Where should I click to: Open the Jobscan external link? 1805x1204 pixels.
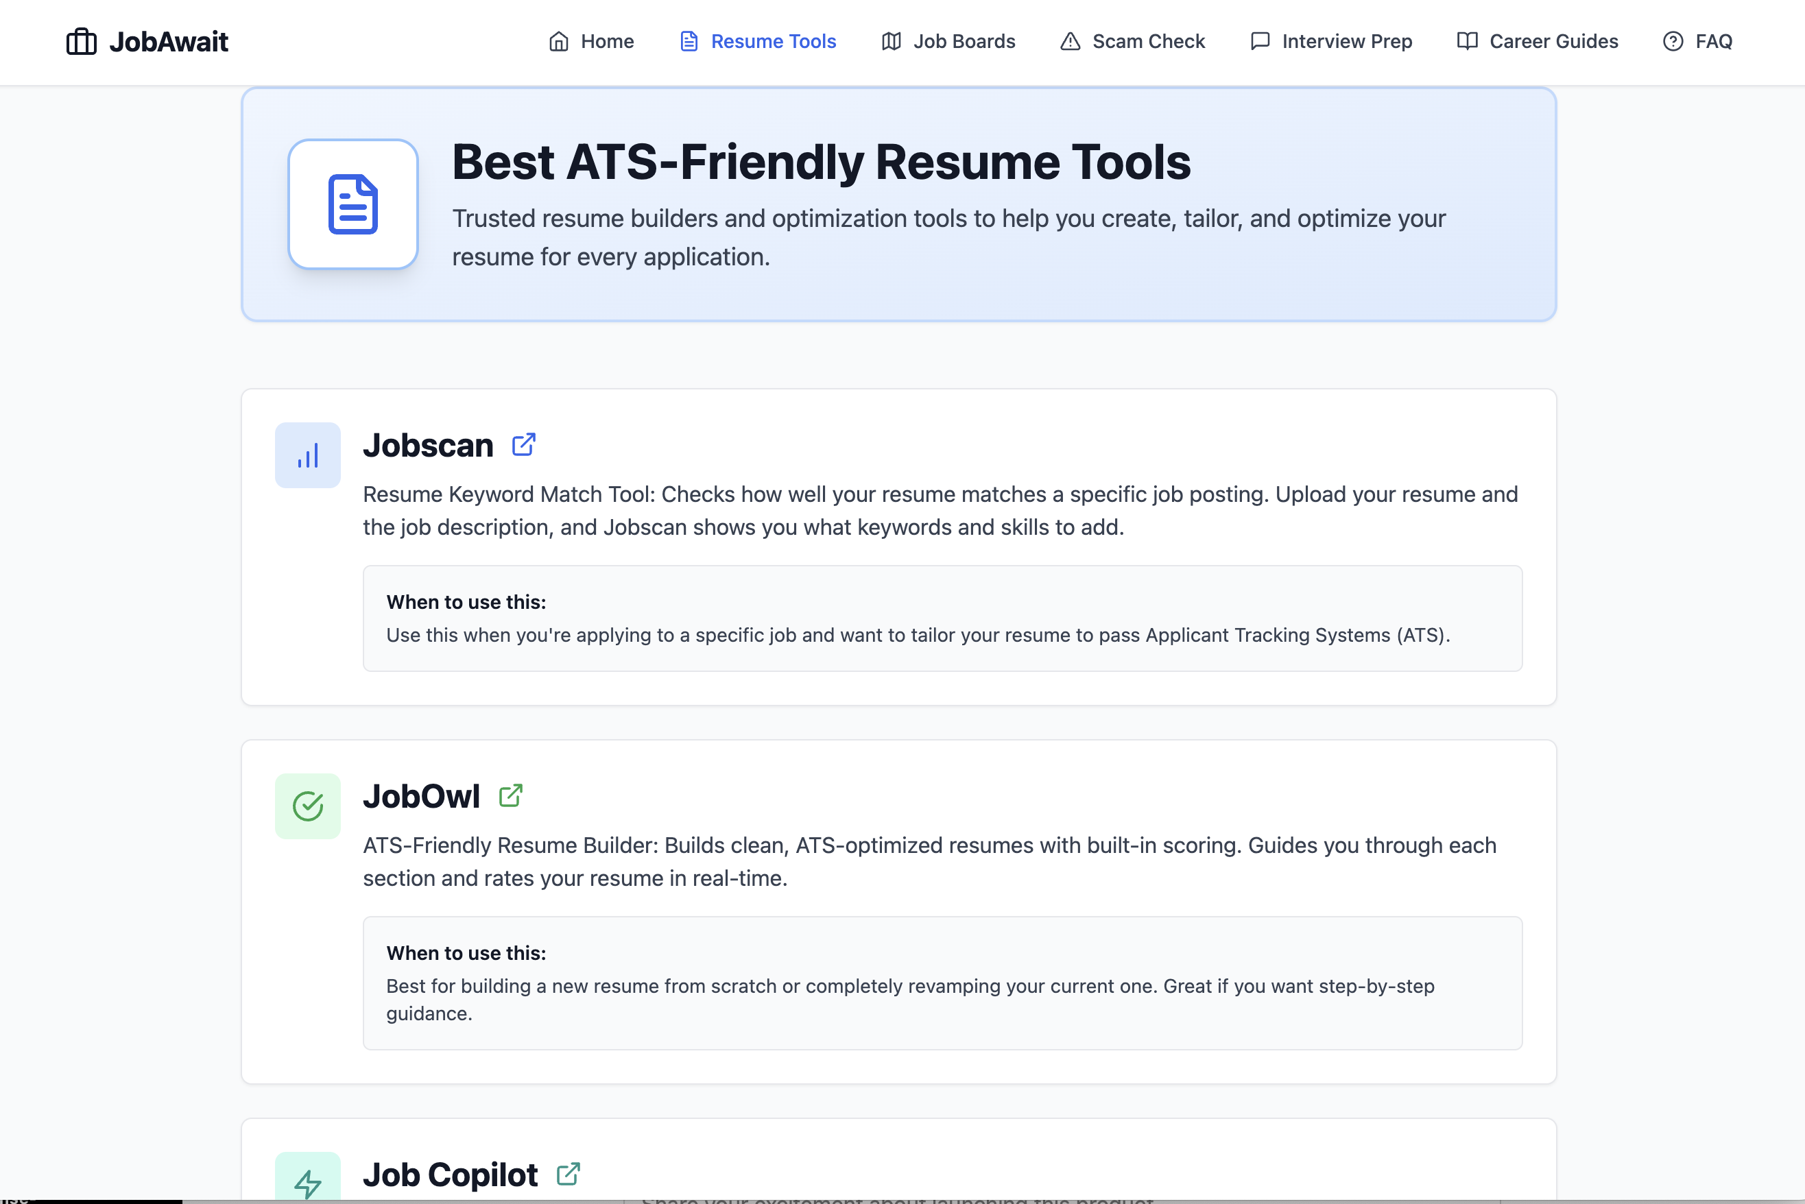[523, 444]
